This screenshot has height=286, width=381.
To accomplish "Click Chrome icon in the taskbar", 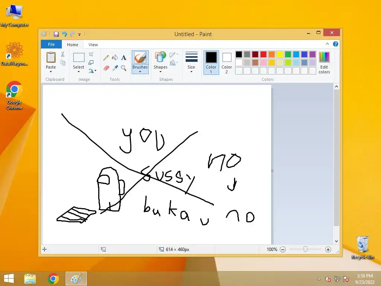I will point(53,279).
